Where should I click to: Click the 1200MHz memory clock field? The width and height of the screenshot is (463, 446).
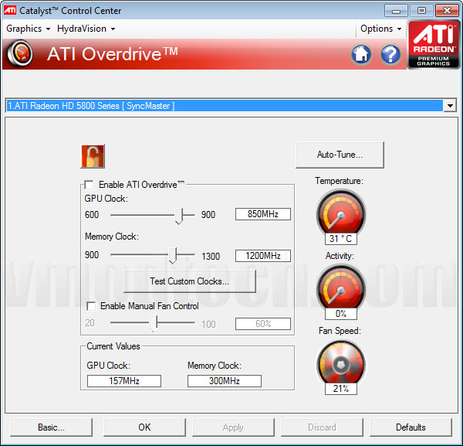(263, 256)
